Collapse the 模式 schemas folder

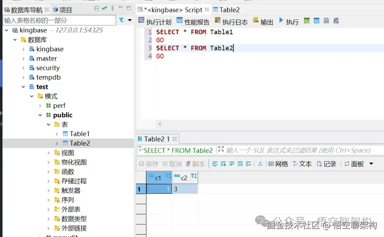point(32,96)
